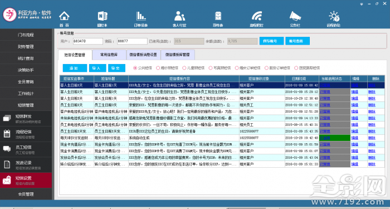Viewport: 390px width, 209px height.
Task: Open 短信群发 stacked cards sidebar icon
Action: [x=7, y=118]
